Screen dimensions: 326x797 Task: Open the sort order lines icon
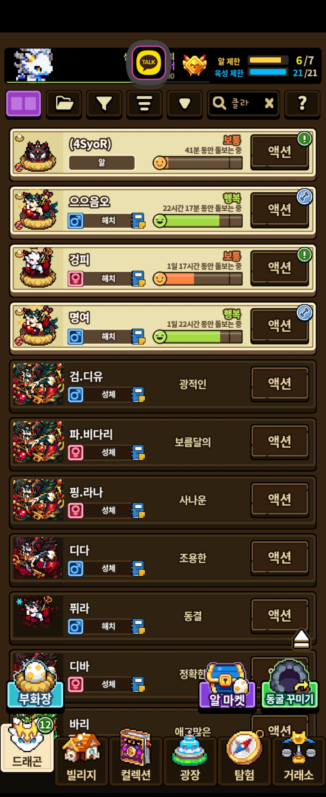click(144, 104)
